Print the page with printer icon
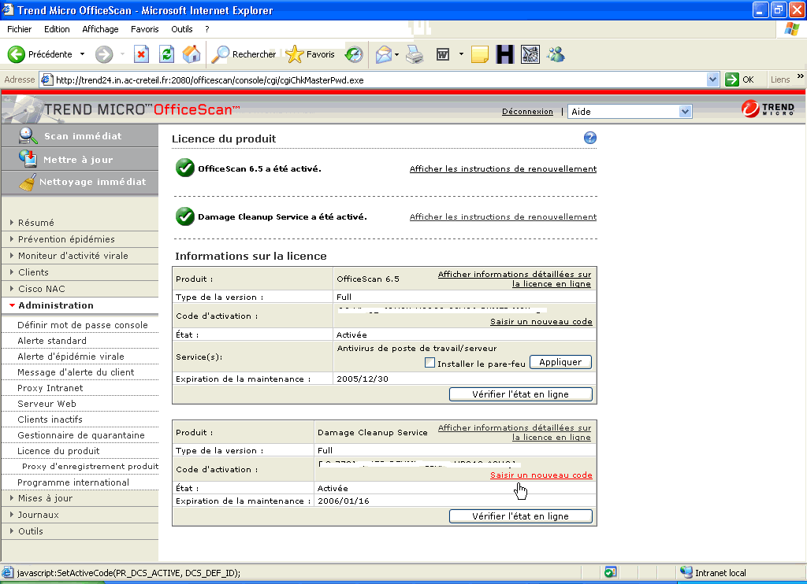The width and height of the screenshot is (807, 584). [415, 54]
